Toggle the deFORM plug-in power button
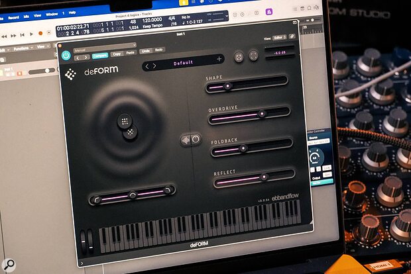Viewport: 411px width, 274px height. coord(66,56)
